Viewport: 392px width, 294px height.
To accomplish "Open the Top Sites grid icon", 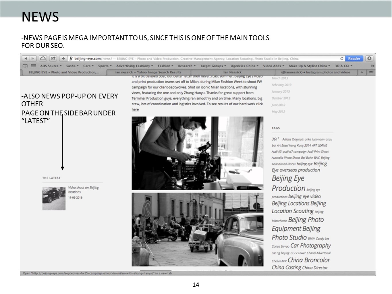I will click(33, 66).
